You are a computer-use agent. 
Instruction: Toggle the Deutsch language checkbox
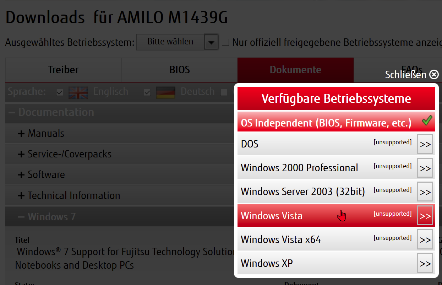tap(147, 93)
